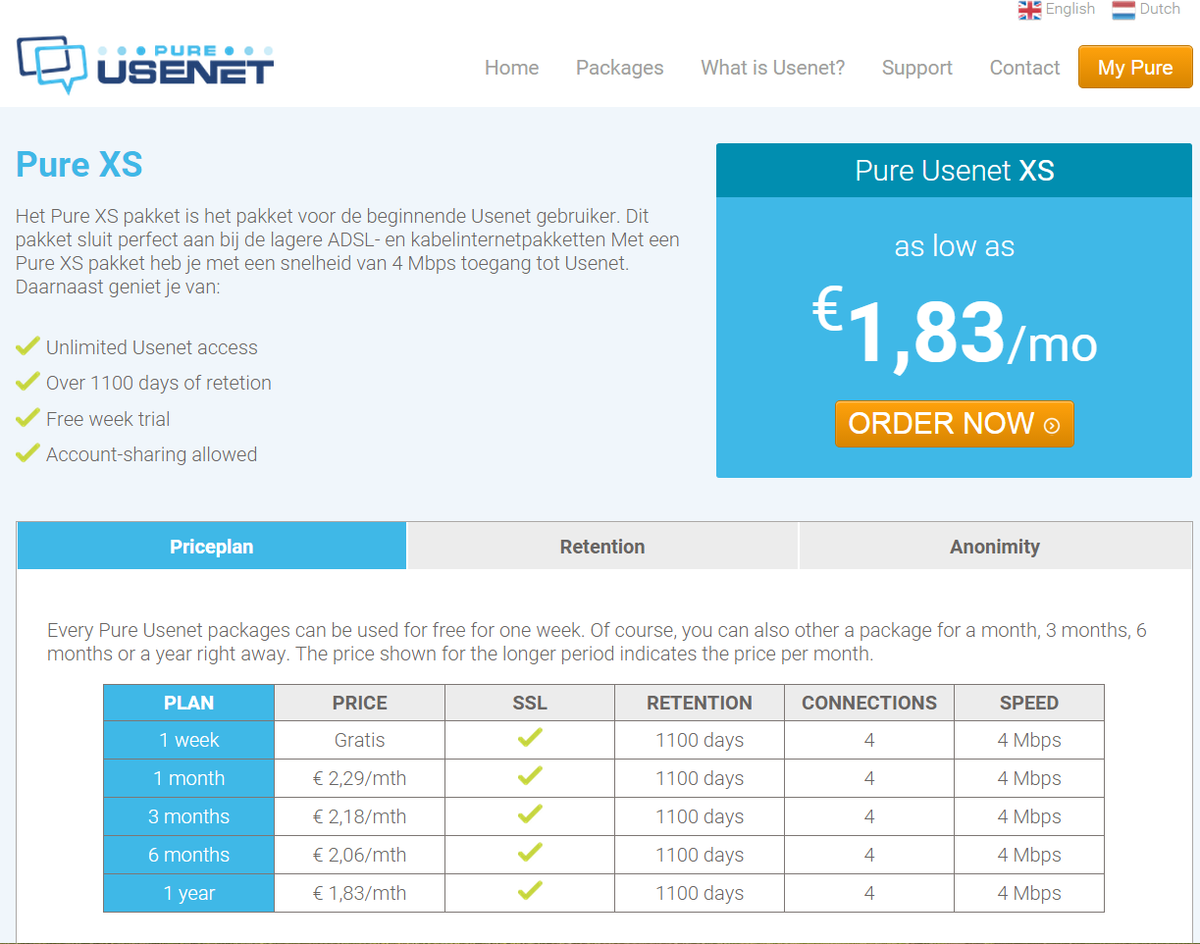This screenshot has height=944, width=1200.
Task: Click the SSL checkmark in the 1 year row
Action: point(530,892)
